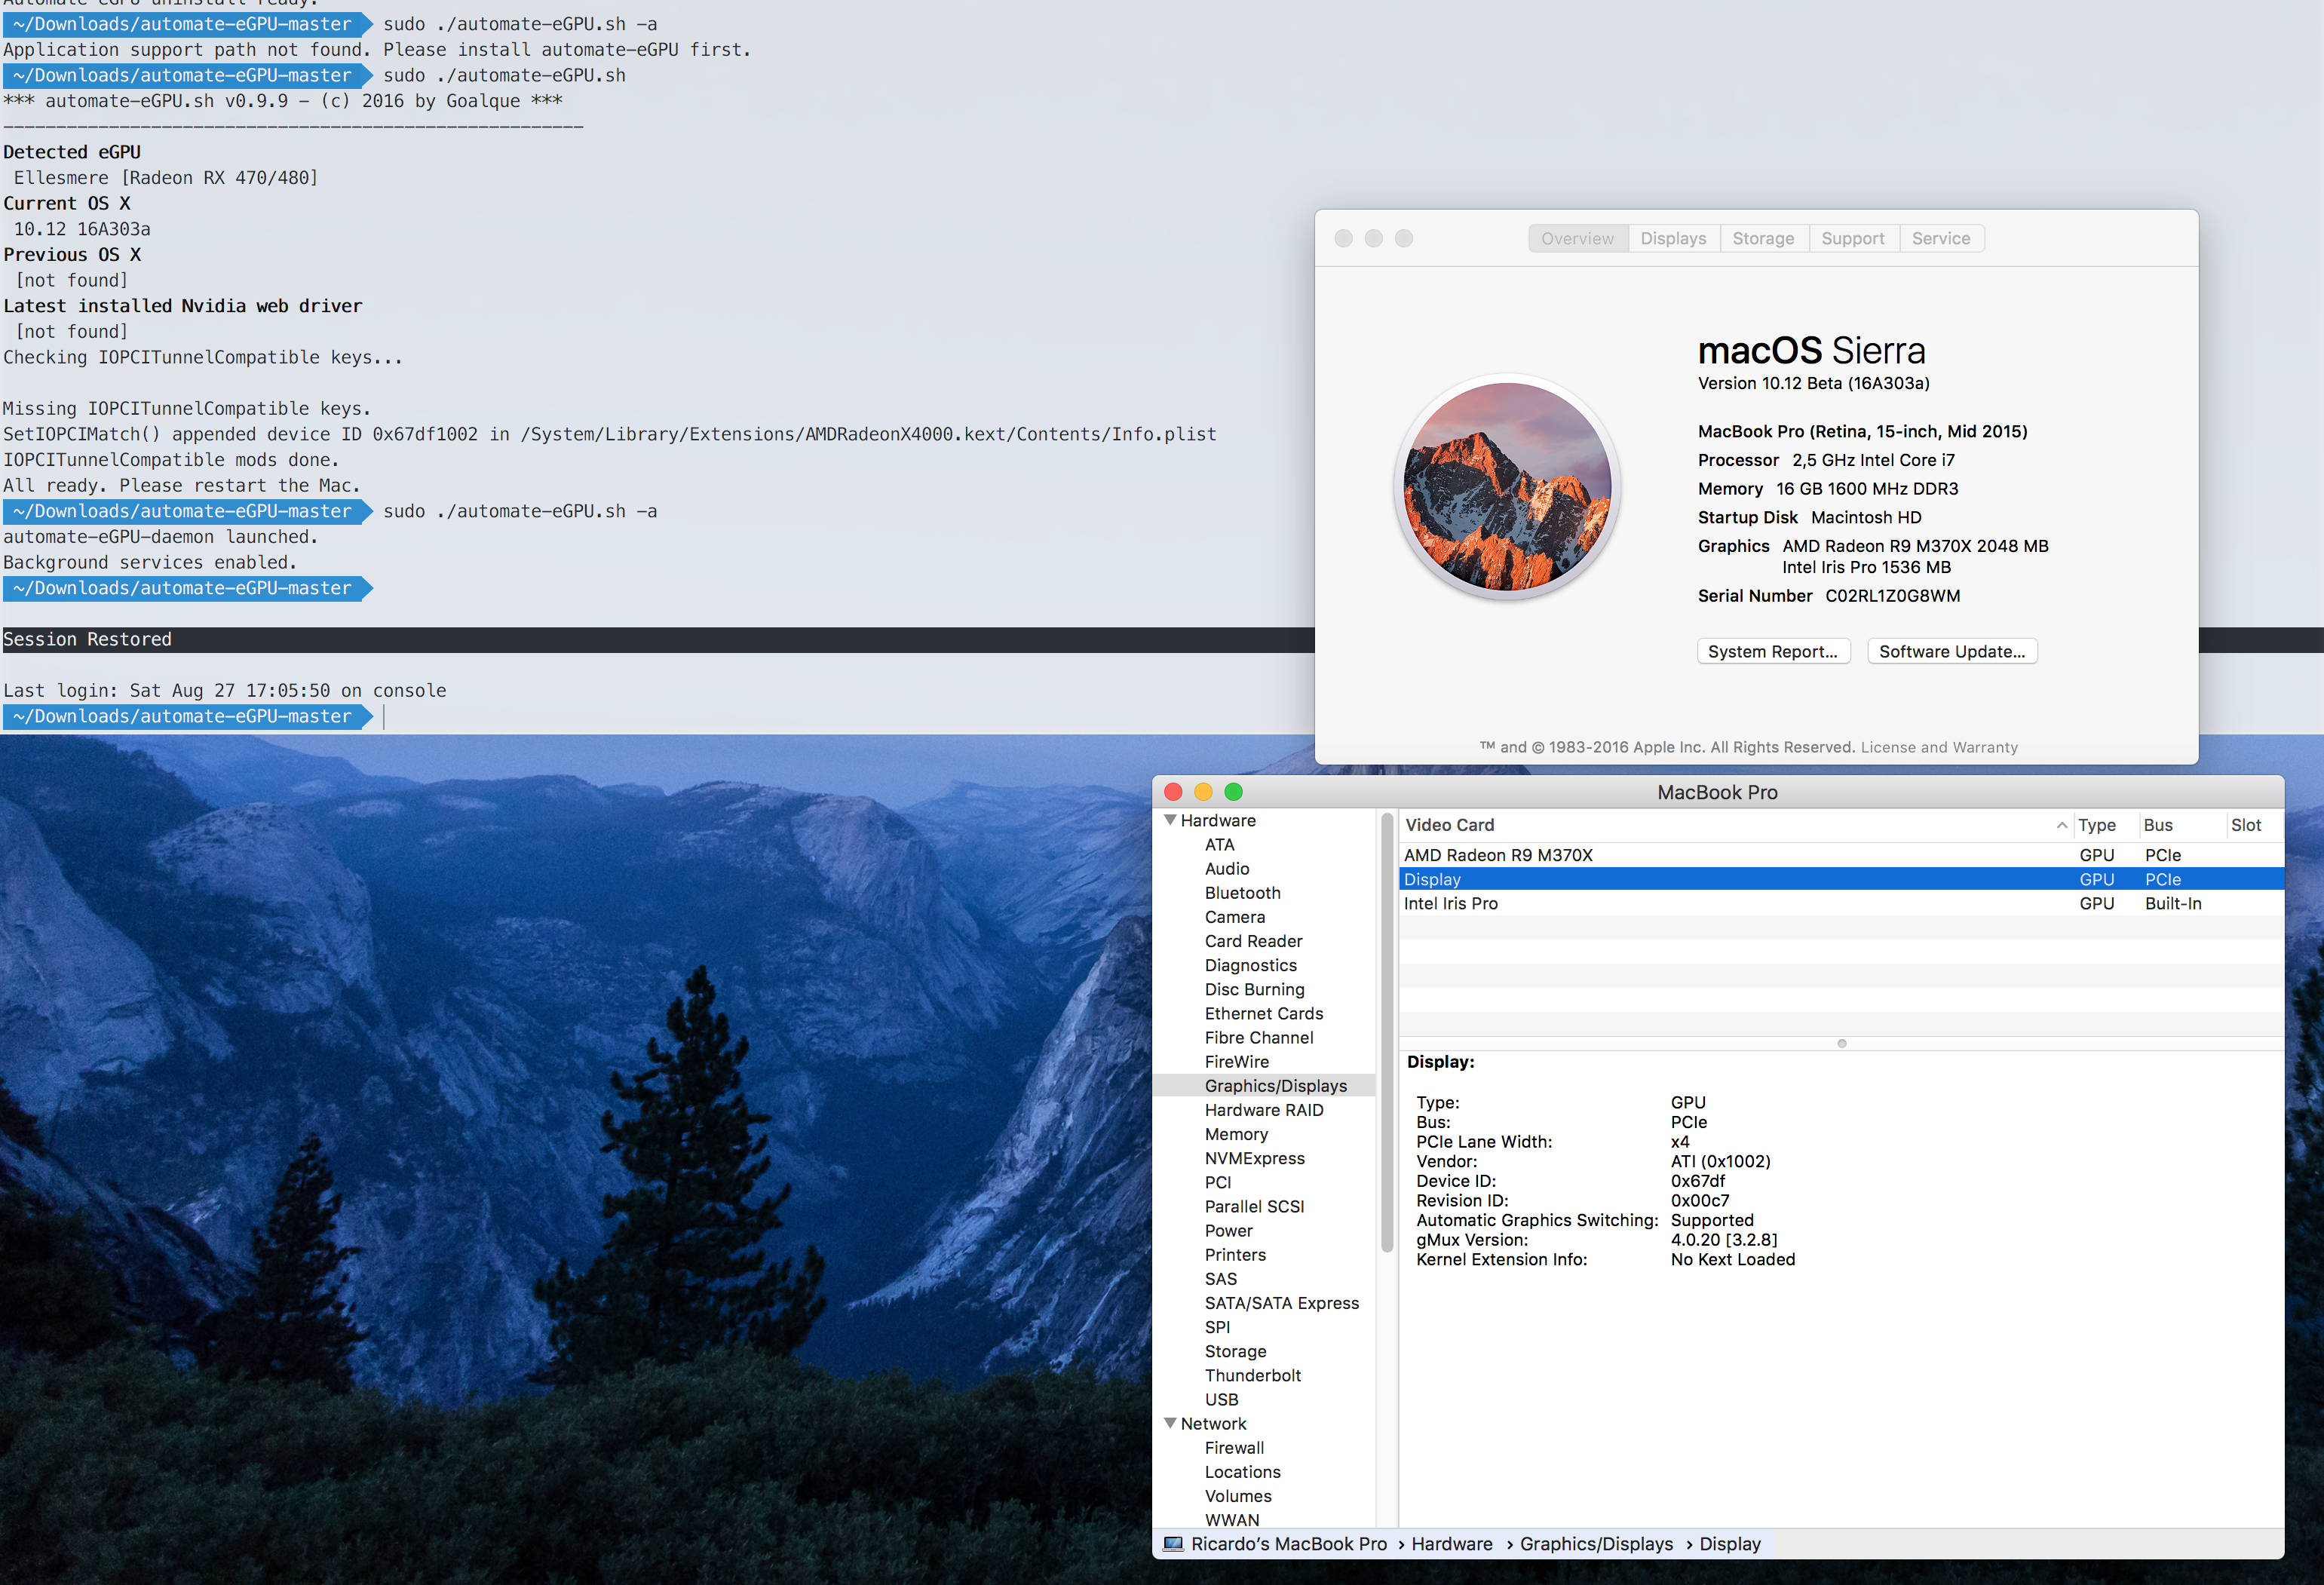Click the Session Restored bar in terminal
The image size is (2324, 1585).
[658, 639]
